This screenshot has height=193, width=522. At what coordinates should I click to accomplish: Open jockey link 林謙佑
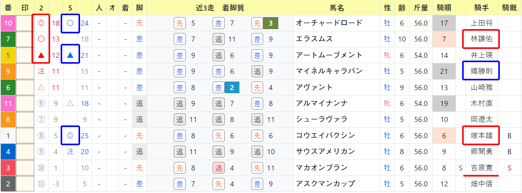(481, 39)
